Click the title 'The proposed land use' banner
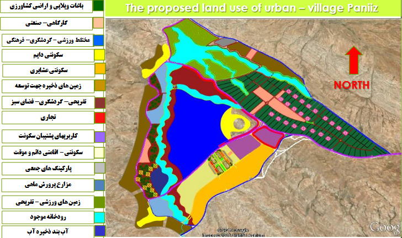This screenshot has width=402, height=238. pos(251,9)
